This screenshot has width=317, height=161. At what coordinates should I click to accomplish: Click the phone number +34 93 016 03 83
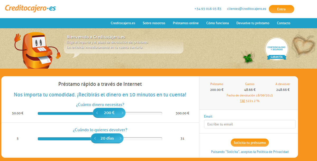pos(208,9)
